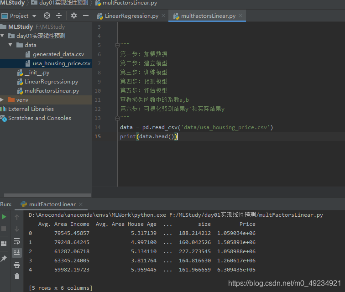The height and width of the screenshot is (292, 345).
Task: Toggle Soft-Wrap in run console
Action: pyautogui.click(x=17, y=241)
